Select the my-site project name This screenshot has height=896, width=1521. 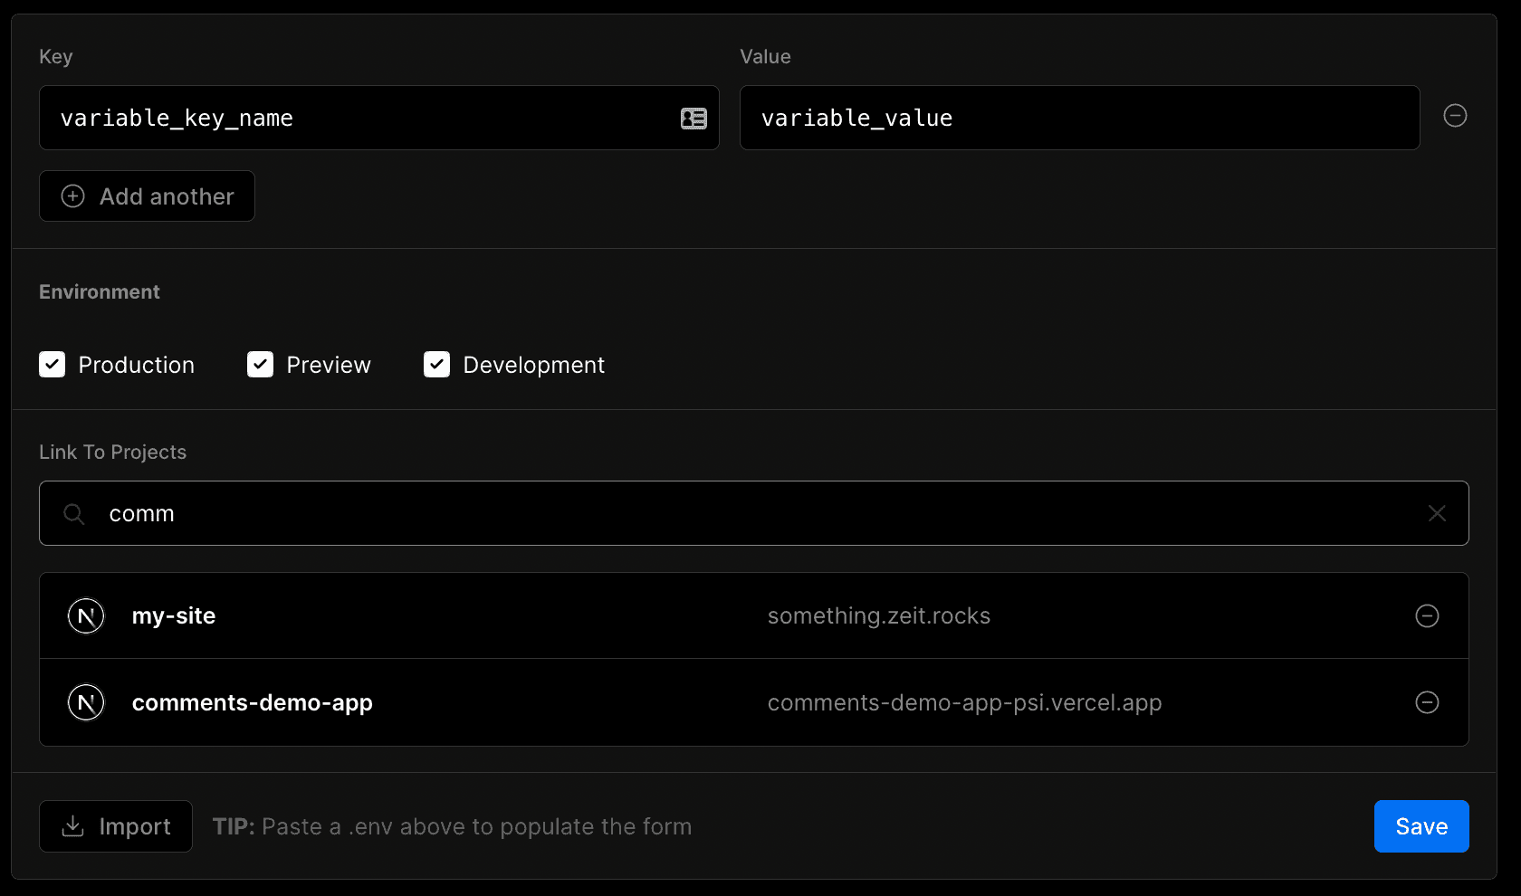point(174,616)
